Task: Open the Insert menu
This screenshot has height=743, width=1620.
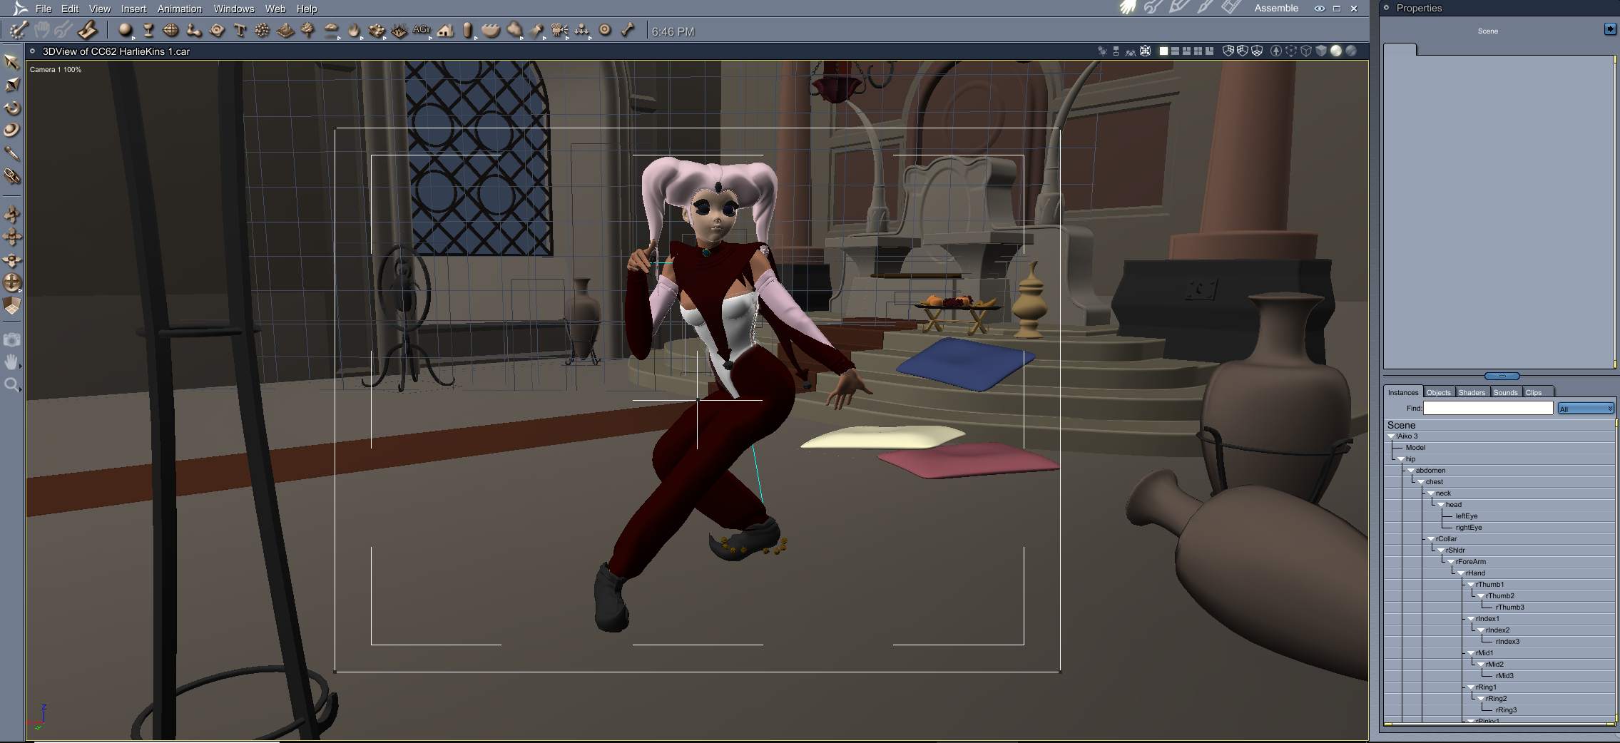Action: click(x=133, y=9)
